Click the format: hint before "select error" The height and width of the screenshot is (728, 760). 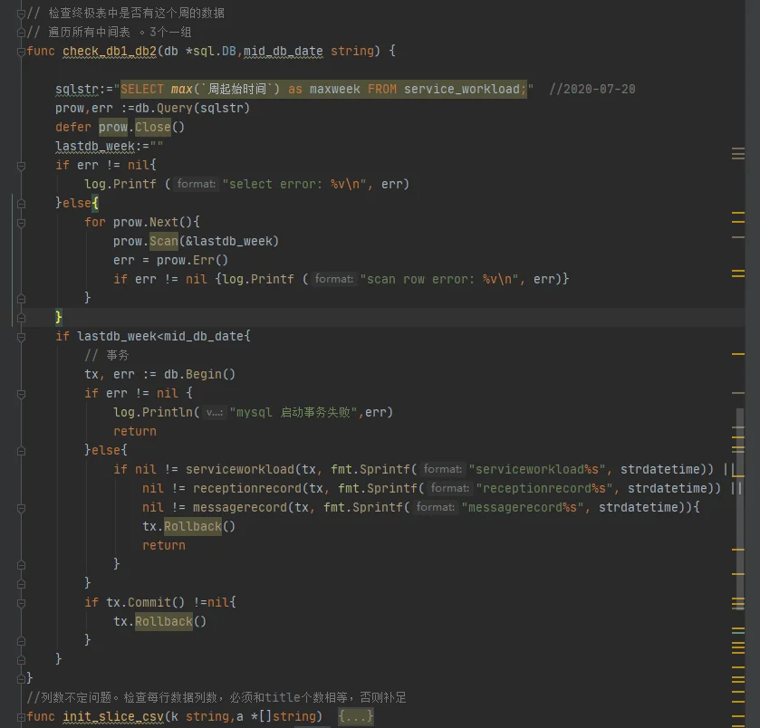point(197,184)
